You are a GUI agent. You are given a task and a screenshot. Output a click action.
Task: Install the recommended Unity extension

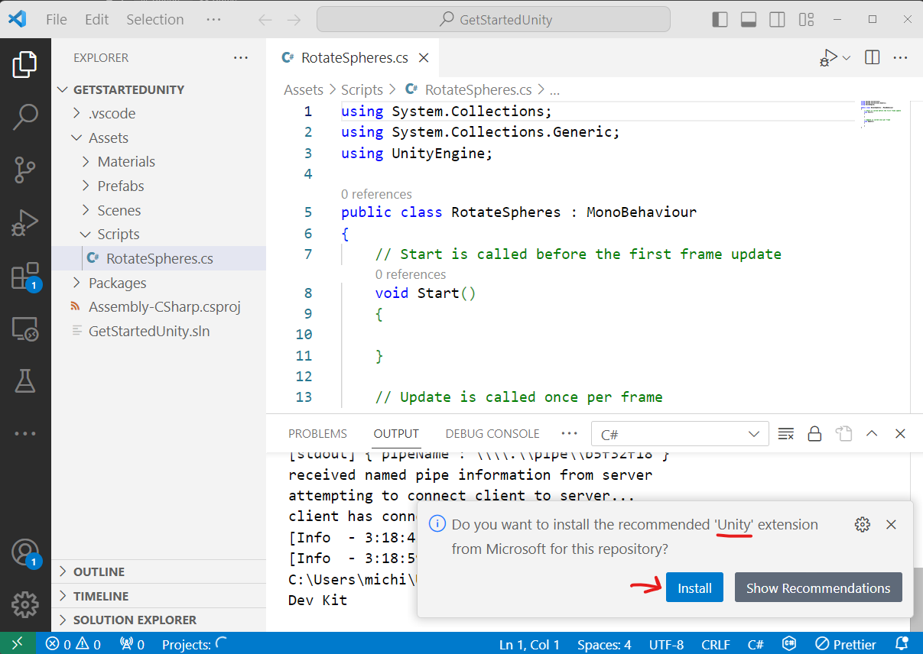(x=694, y=588)
